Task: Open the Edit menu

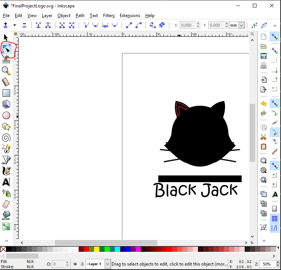Action: pos(19,16)
